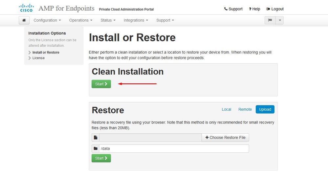
Task: Open the Help link
Action: (254, 9)
